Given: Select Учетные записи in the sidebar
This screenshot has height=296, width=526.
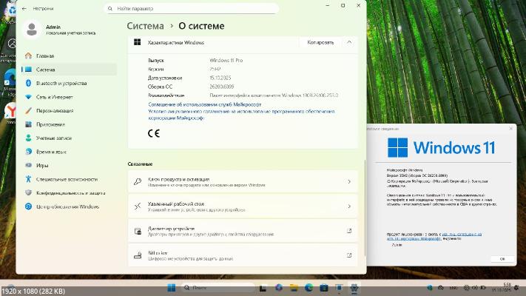Looking at the screenshot, I should [53, 138].
